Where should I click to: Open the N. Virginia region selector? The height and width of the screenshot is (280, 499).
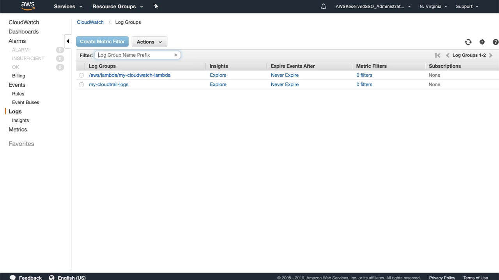(x=433, y=6)
